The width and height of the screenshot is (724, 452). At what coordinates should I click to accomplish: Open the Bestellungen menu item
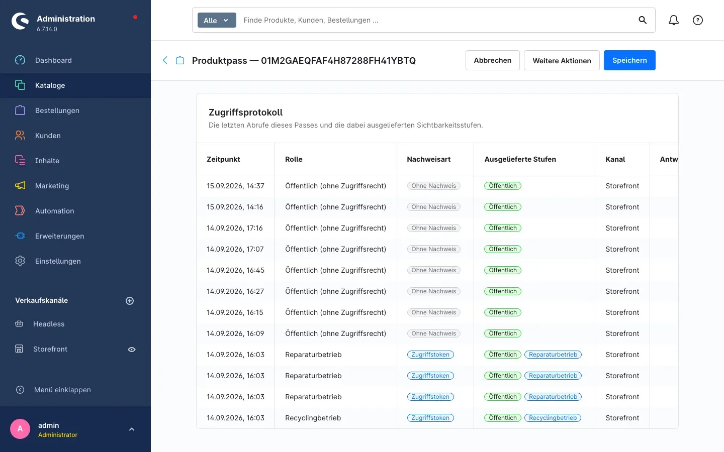tap(75, 110)
